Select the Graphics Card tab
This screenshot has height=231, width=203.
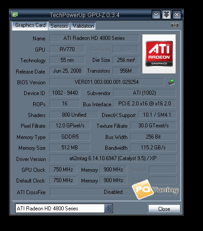[30, 26]
